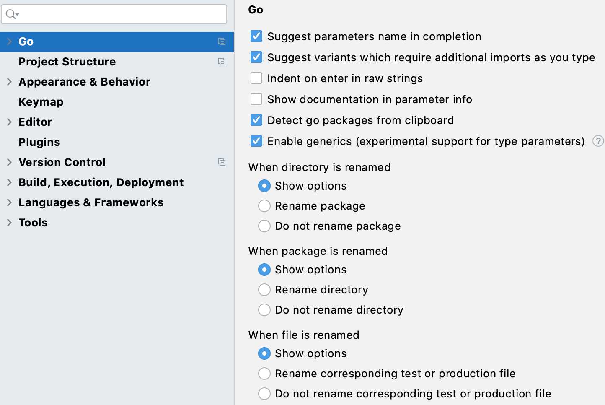
Task: Enable Indent on enter in raw strings
Action: [x=256, y=78]
